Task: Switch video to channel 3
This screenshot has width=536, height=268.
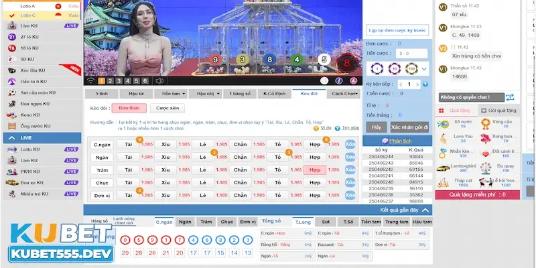Action: [119, 81]
